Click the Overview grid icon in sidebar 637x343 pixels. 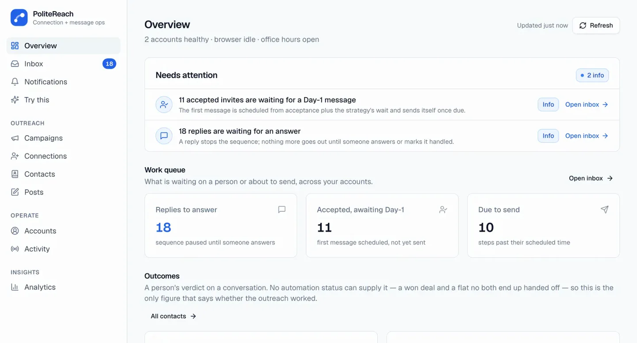[15, 46]
